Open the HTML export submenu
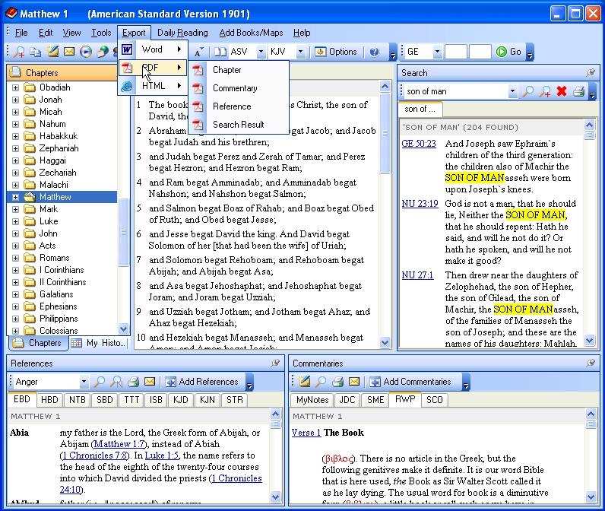 pos(153,86)
